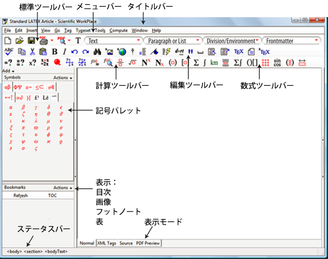Open the Text tag dropdown

113,40
